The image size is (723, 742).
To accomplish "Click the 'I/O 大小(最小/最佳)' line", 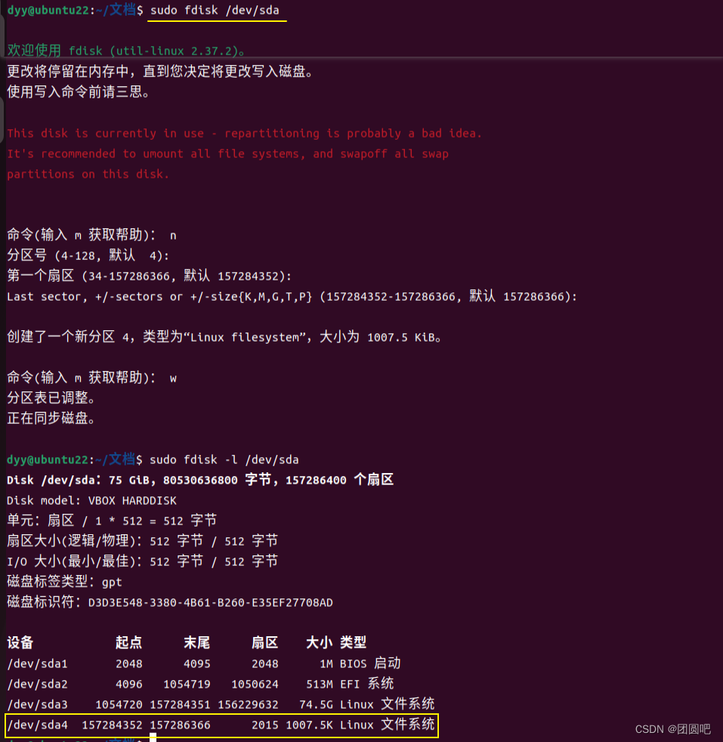I will click(143, 561).
